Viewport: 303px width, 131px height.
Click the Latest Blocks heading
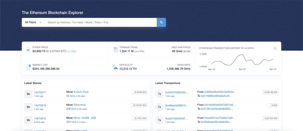(x=33, y=83)
